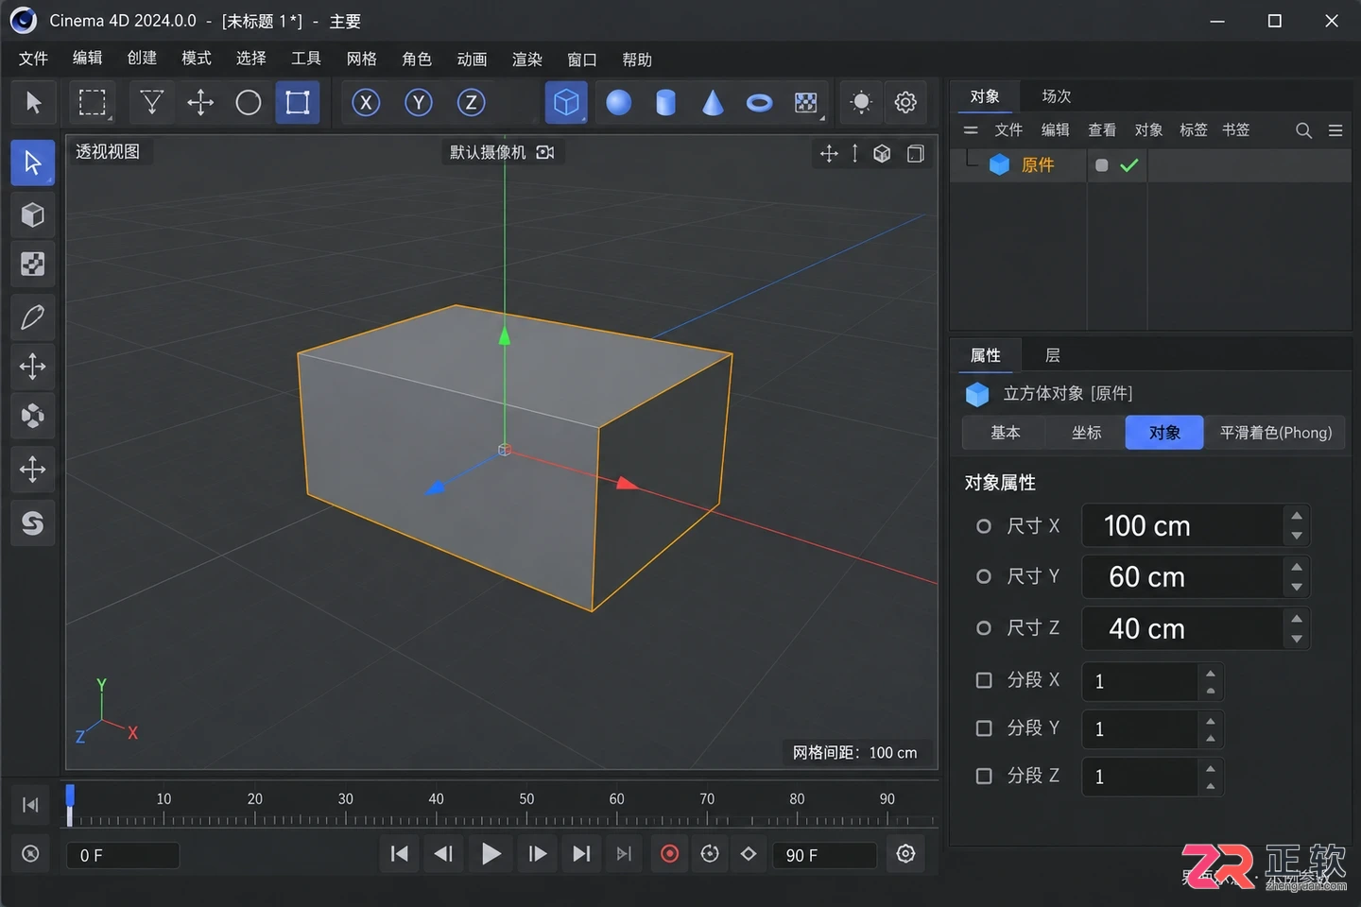Click viewport dolly camera arrow icon
Screen dimensions: 1361x907
tap(854, 154)
